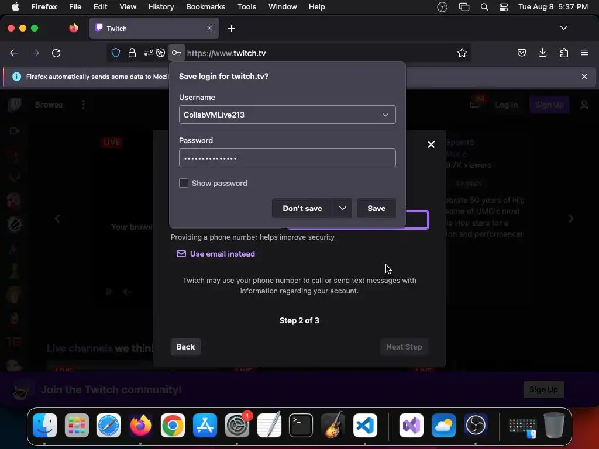
Task: Open Visual Studio Code from the Dock
Action: [365, 425]
